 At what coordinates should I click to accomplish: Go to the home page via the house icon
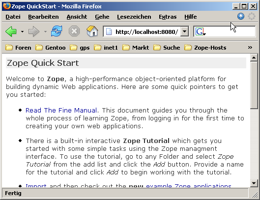(92, 31)
